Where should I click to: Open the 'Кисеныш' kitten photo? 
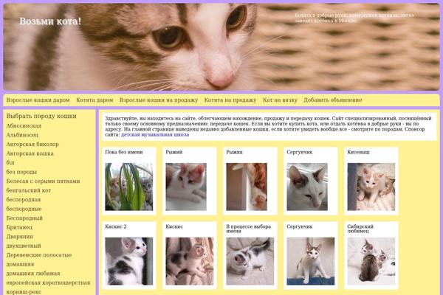pos(371,187)
